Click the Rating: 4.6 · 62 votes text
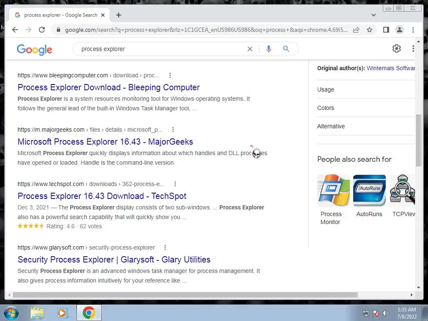 point(74,226)
